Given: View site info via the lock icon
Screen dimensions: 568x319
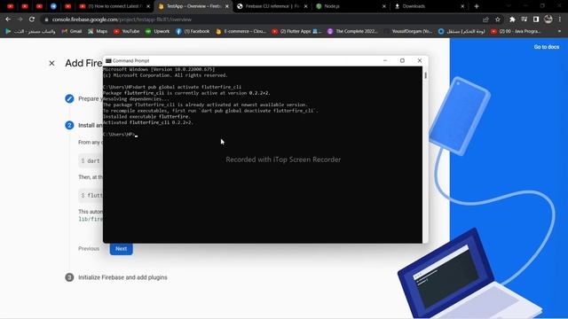Looking at the screenshot, I should [46, 19].
